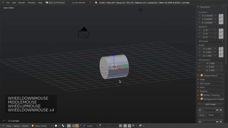
Task: Open the Select menu in viewport header
Action: pyautogui.click(x=16, y=126)
